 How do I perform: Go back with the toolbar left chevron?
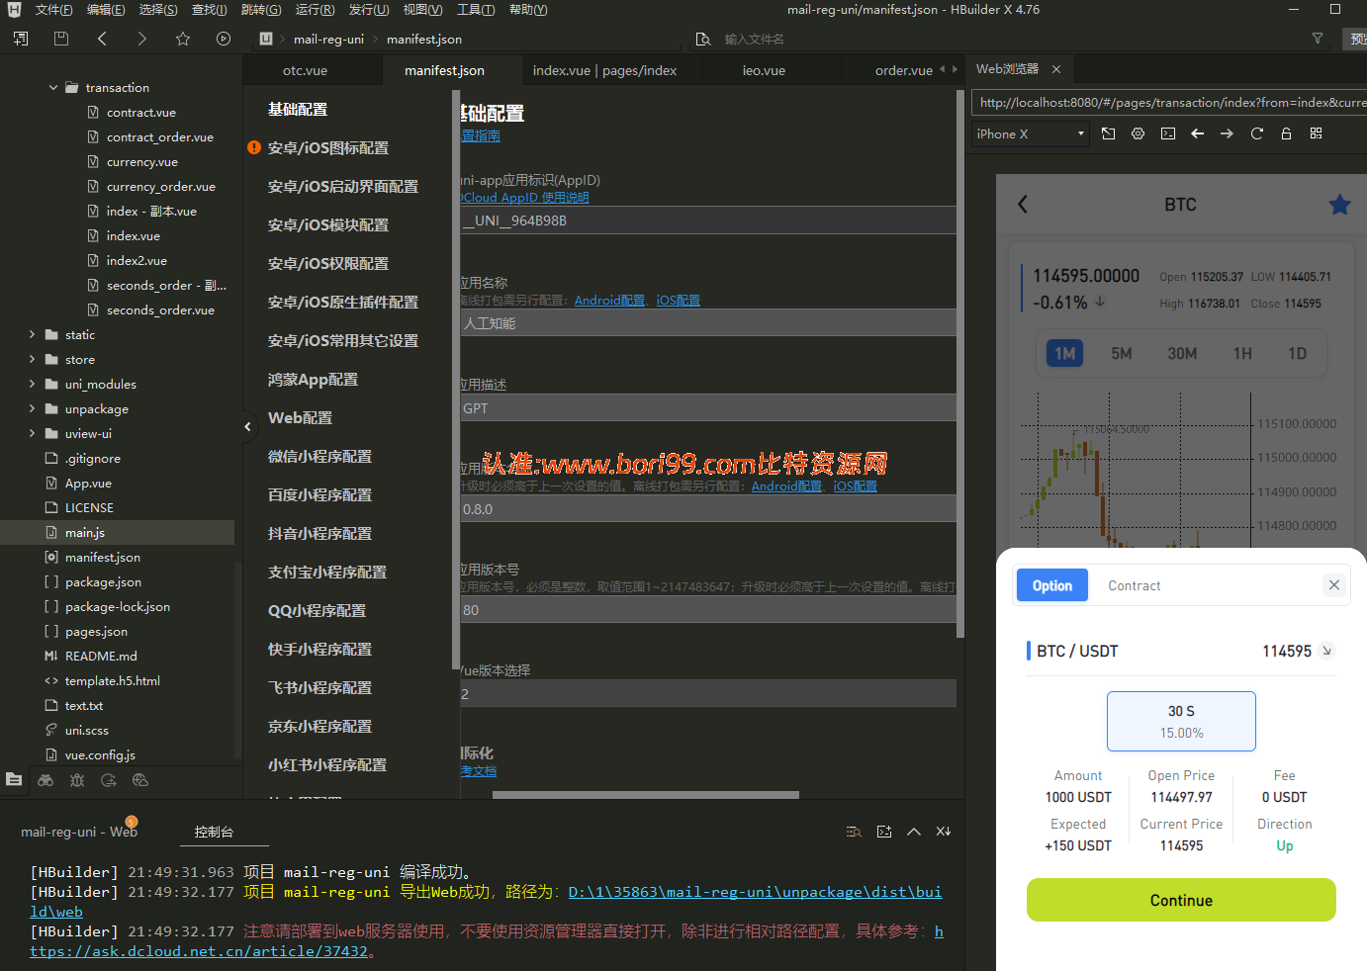pyautogui.click(x=102, y=39)
